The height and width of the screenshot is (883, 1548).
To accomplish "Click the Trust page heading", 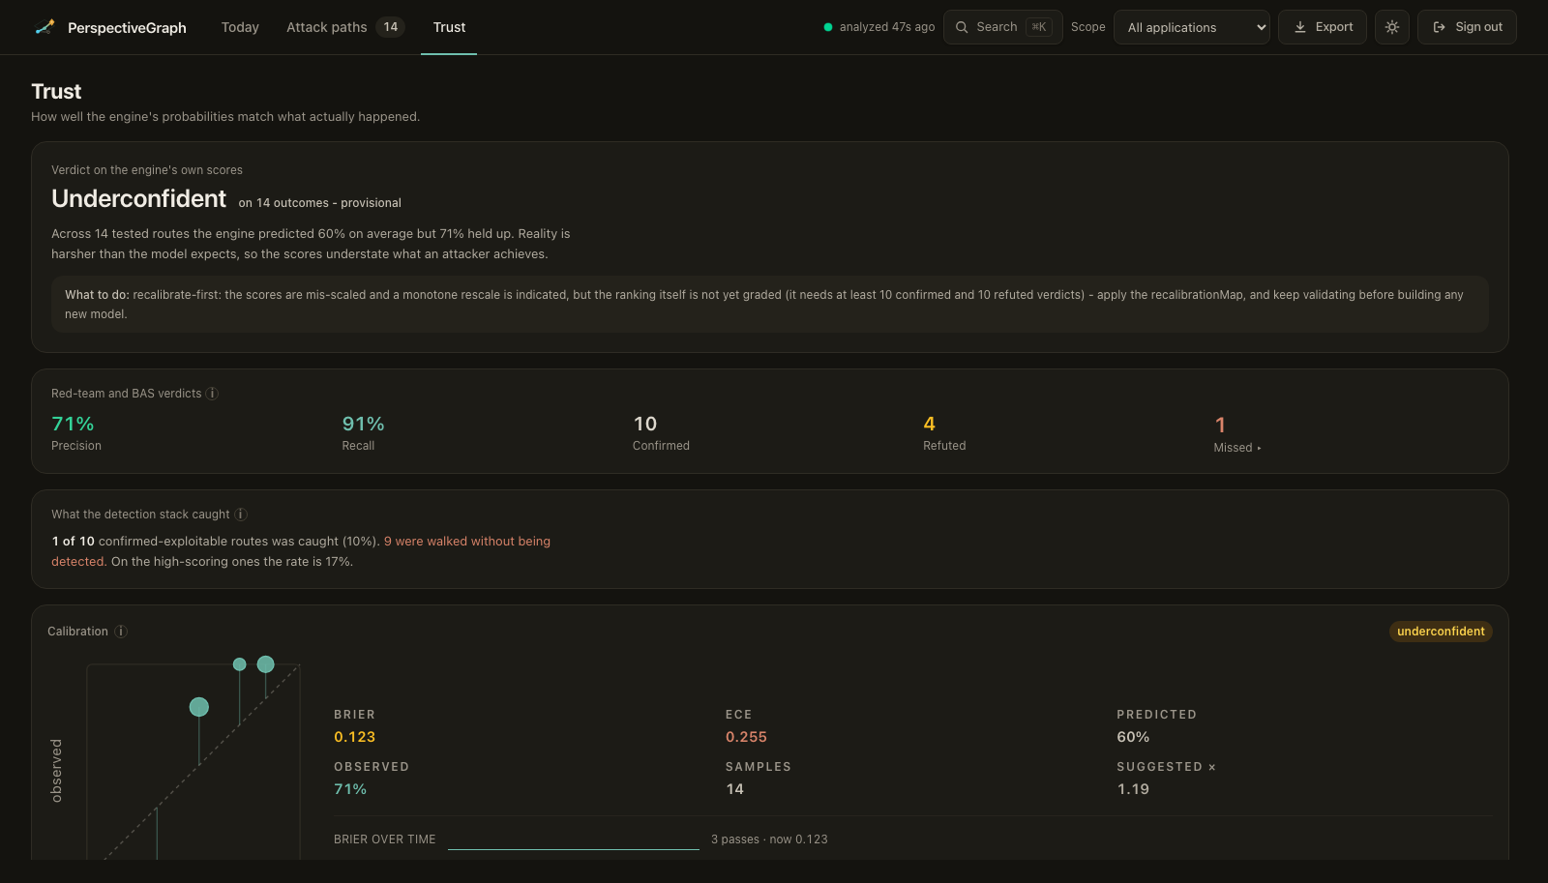I will pyautogui.click(x=56, y=92).
